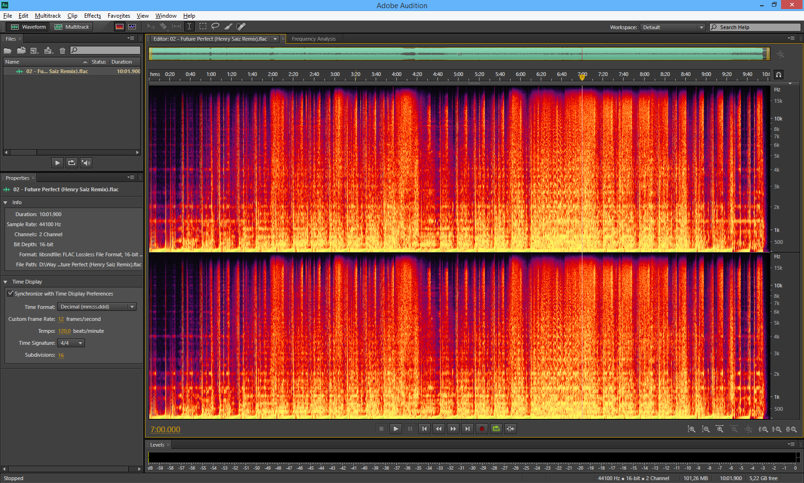Viewport: 804px width, 483px height.
Task: Open Files panel options menu
Action: point(131,38)
